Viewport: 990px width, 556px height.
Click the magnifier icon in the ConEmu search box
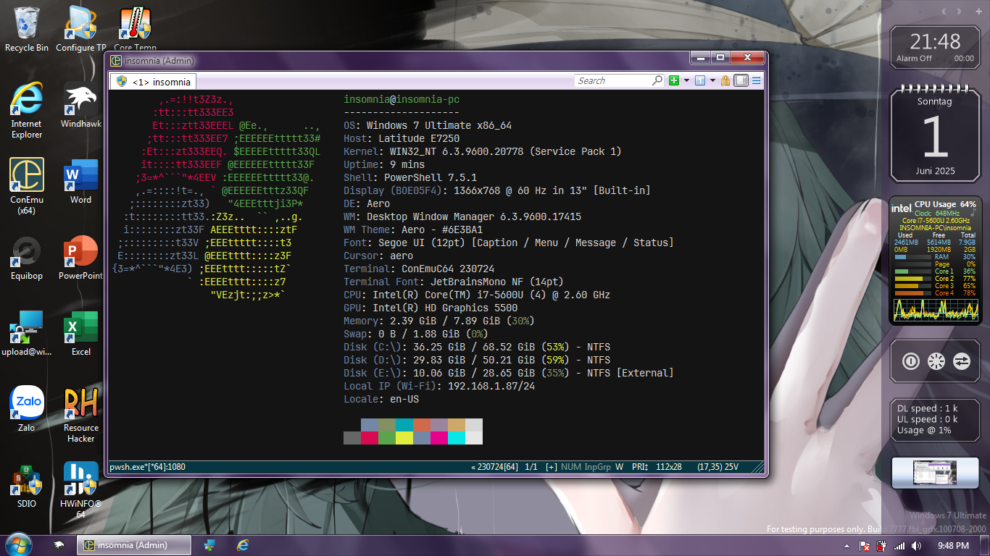[657, 80]
